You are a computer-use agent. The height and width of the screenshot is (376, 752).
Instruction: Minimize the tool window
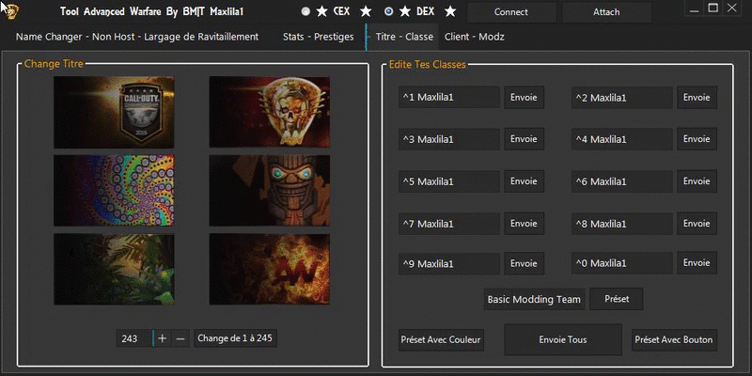(695, 9)
